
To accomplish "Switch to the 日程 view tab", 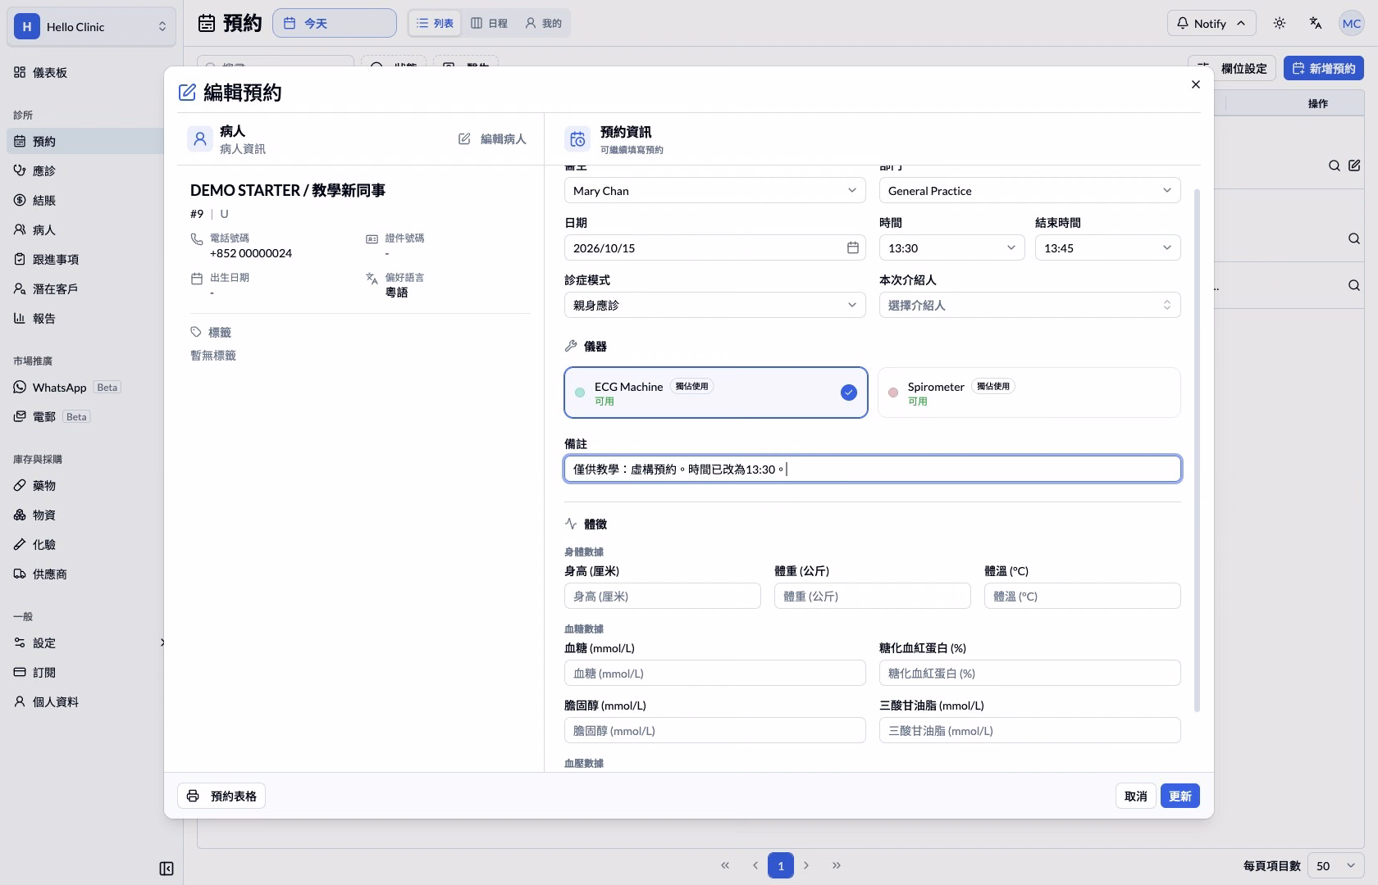I will coord(489,23).
